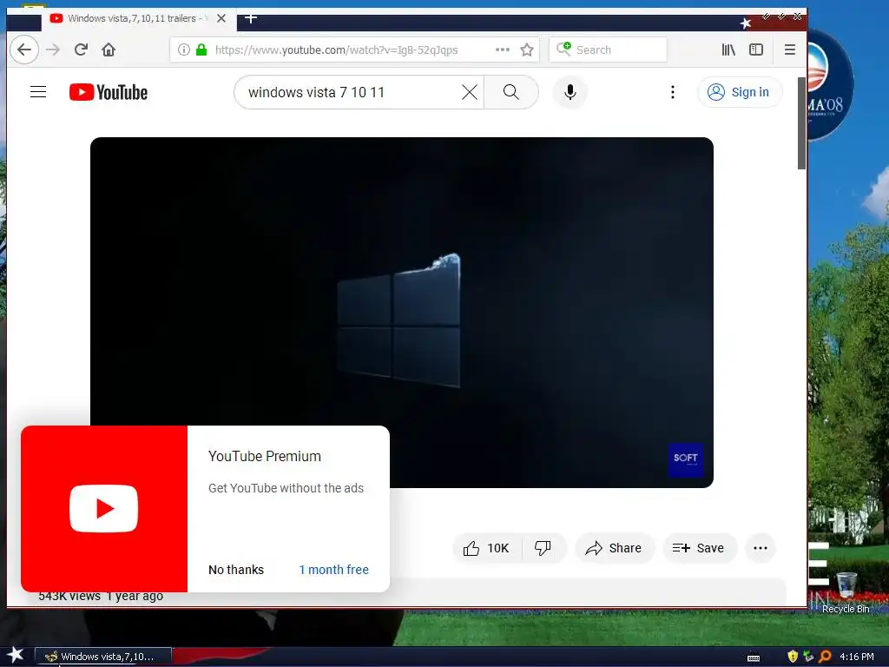Submit search with the magnifier button
Screen dimensions: 889x667
[x=510, y=92]
